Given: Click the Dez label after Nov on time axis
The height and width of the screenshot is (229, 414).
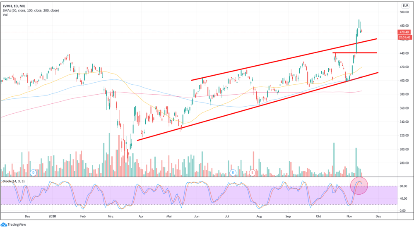Looking at the screenshot, I should click(378, 216).
